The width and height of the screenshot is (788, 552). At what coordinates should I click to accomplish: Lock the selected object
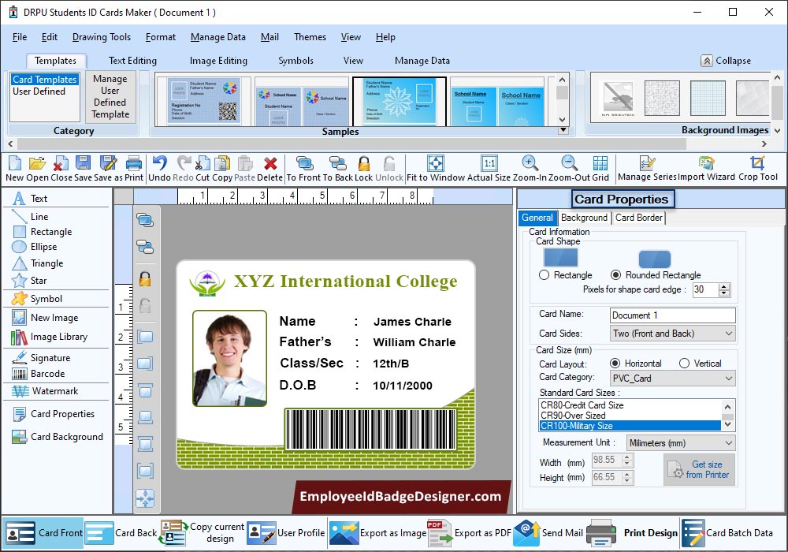364,169
